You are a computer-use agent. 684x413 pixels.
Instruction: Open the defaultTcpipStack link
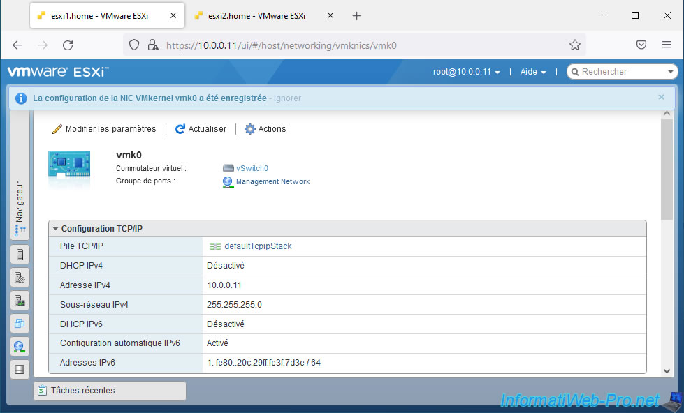258,246
